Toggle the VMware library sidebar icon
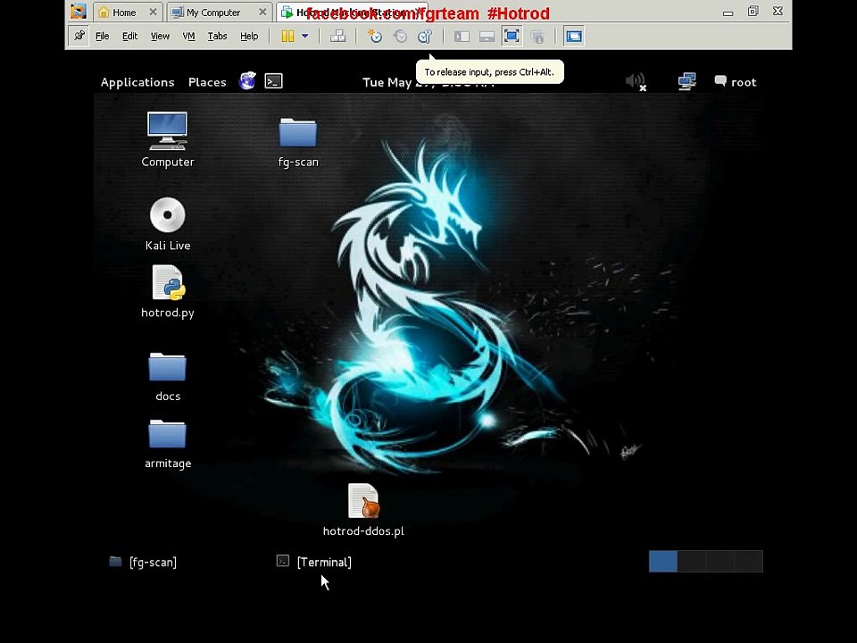This screenshot has width=857, height=643. [x=462, y=37]
